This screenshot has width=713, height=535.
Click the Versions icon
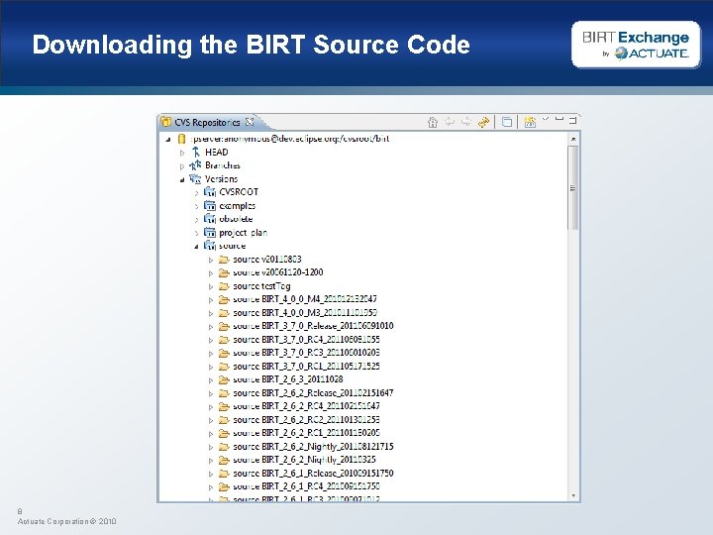pos(195,178)
